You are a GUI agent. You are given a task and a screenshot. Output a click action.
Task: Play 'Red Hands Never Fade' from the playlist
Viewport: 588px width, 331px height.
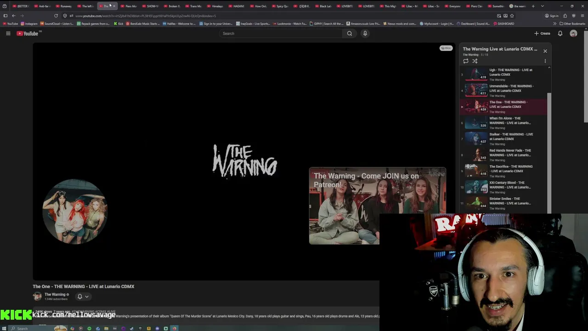coord(504,154)
